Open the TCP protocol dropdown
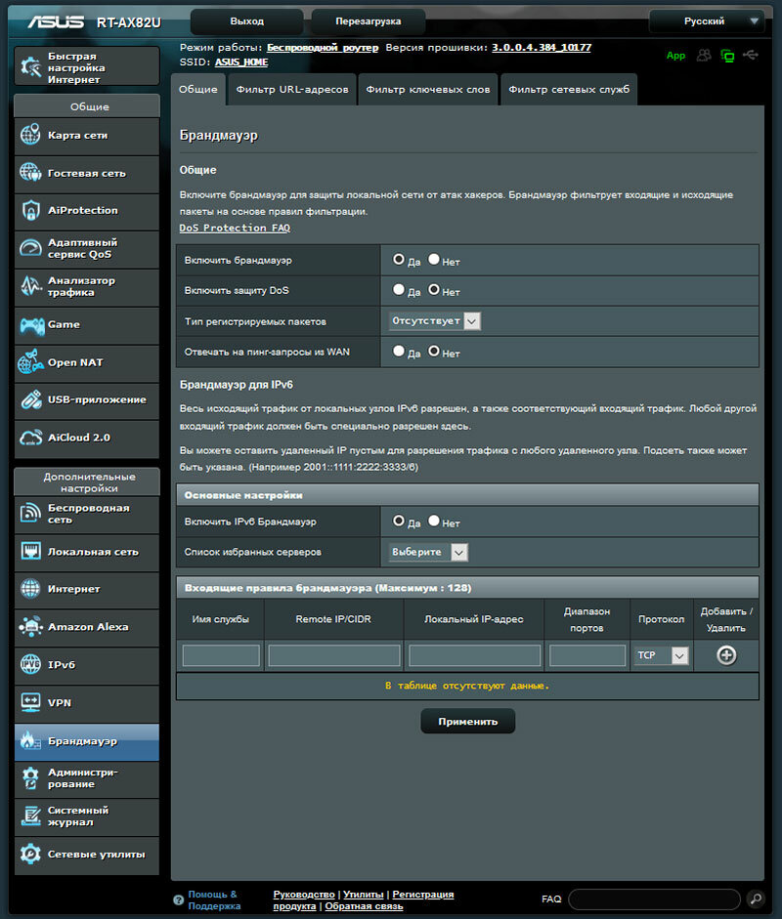Image resolution: width=782 pixels, height=919 pixels. pyautogui.click(x=661, y=655)
